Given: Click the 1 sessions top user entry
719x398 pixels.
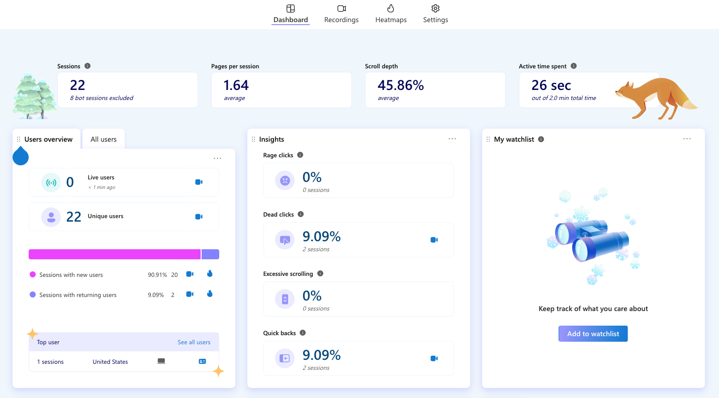Looking at the screenshot, I should tap(50, 362).
